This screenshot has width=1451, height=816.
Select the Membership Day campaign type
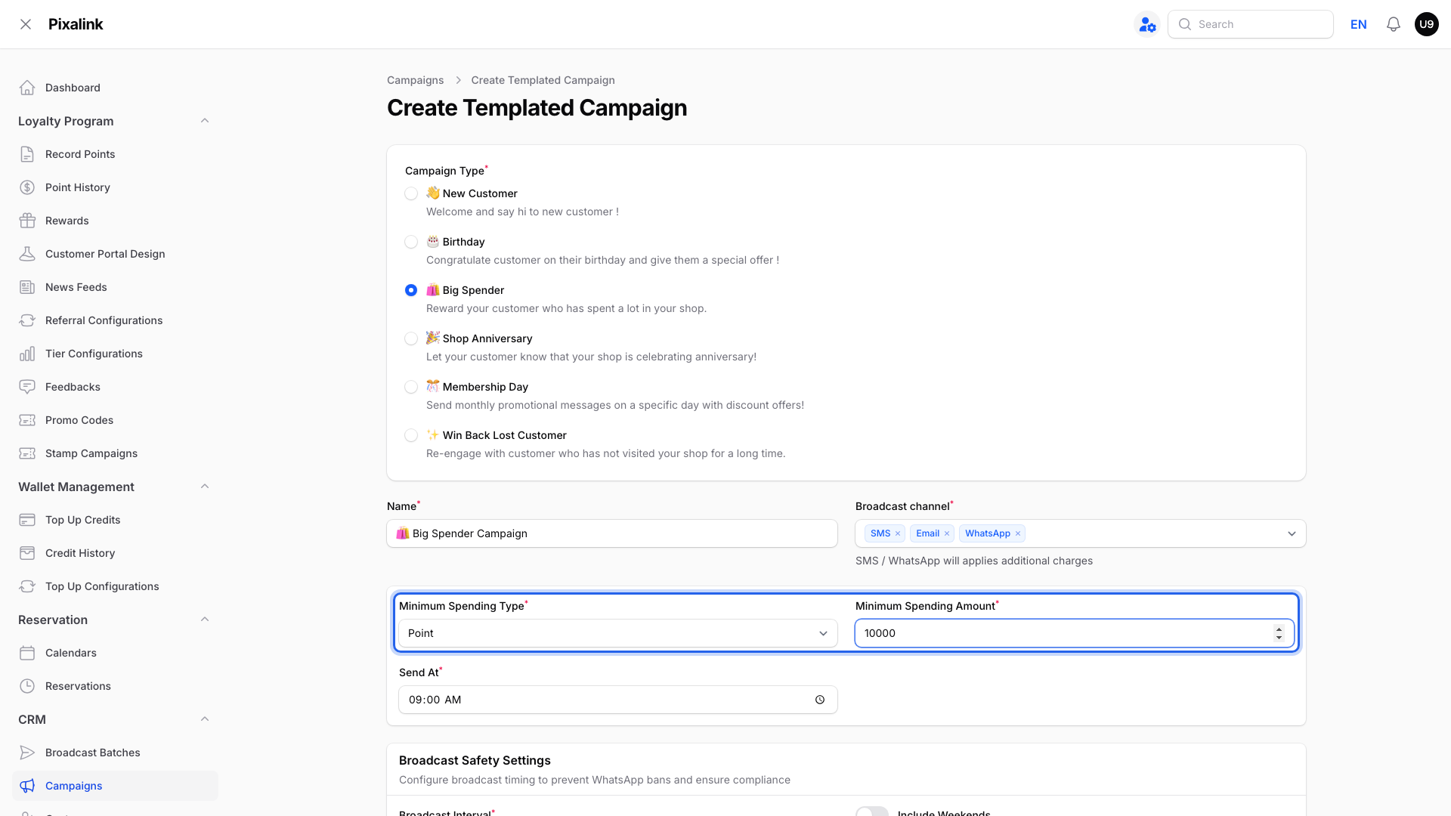pyautogui.click(x=411, y=387)
